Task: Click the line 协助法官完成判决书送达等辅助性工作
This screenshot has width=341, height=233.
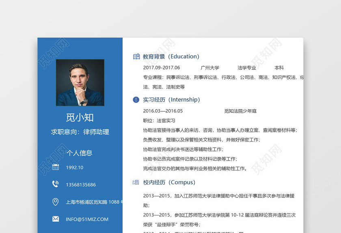Action: click(183, 149)
